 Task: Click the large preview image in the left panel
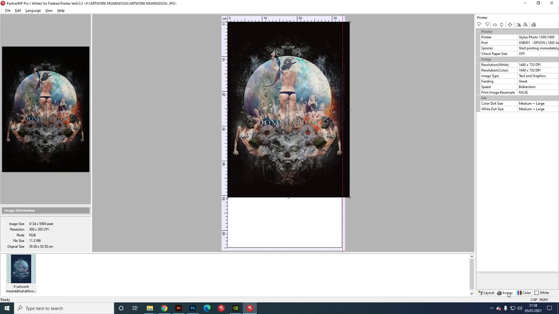click(45, 109)
